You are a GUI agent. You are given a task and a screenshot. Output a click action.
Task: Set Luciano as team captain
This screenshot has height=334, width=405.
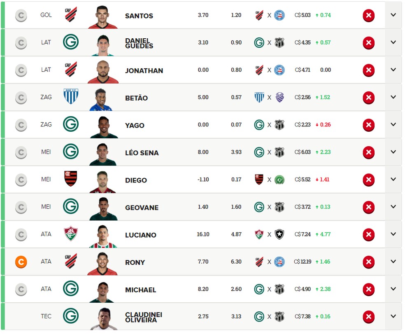21,235
